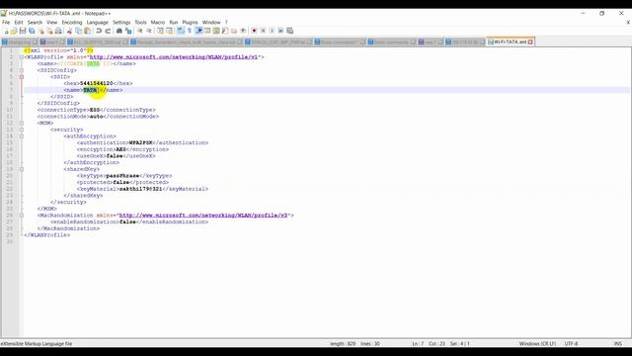Click the Ln/Col/Sel position status field
The height and width of the screenshot is (356, 632).
441,344
